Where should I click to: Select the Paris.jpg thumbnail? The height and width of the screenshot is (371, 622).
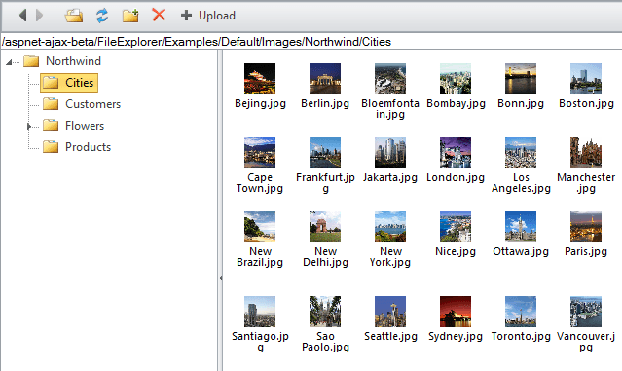coord(586,227)
